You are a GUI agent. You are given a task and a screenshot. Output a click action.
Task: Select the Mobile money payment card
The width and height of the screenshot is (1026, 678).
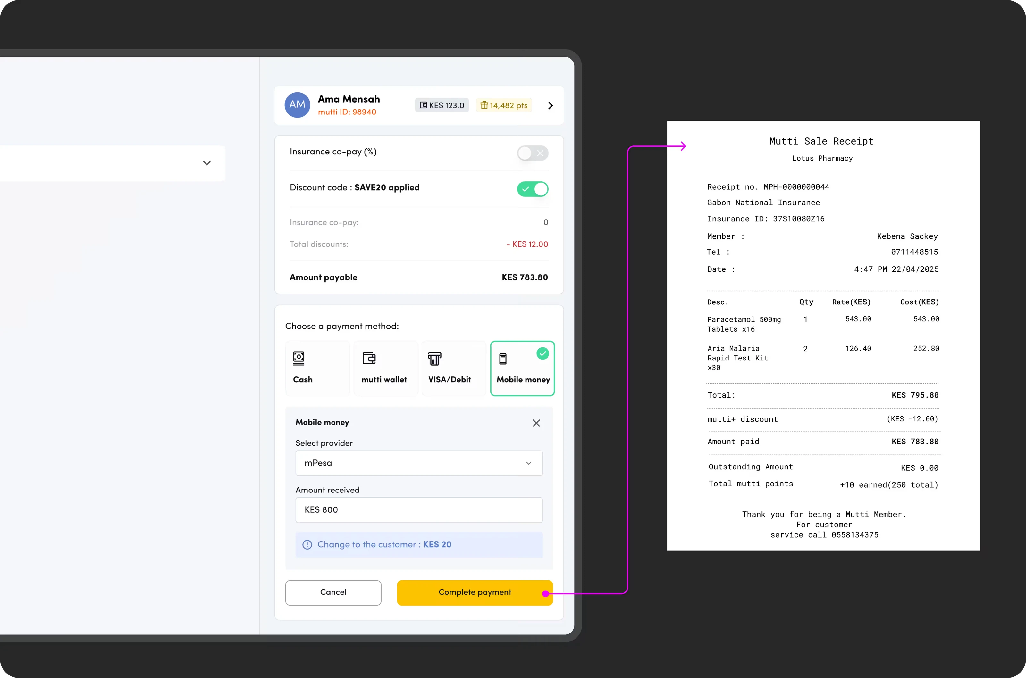tap(522, 368)
